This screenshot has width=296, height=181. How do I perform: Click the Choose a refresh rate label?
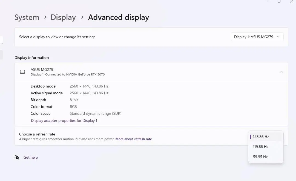(37, 134)
